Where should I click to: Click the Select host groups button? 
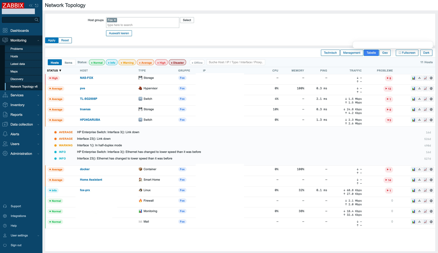pyautogui.click(x=187, y=20)
